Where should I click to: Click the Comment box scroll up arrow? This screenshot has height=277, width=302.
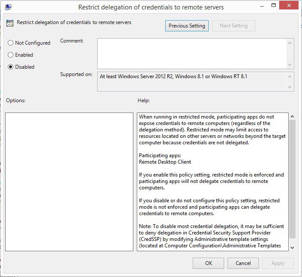click(x=290, y=43)
